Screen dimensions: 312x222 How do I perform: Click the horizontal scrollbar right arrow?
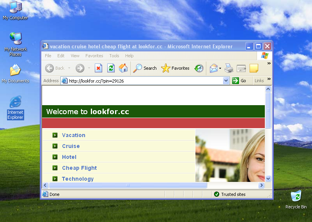261,185
